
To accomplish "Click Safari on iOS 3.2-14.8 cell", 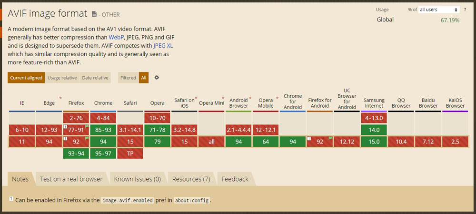I will tap(184, 130).
